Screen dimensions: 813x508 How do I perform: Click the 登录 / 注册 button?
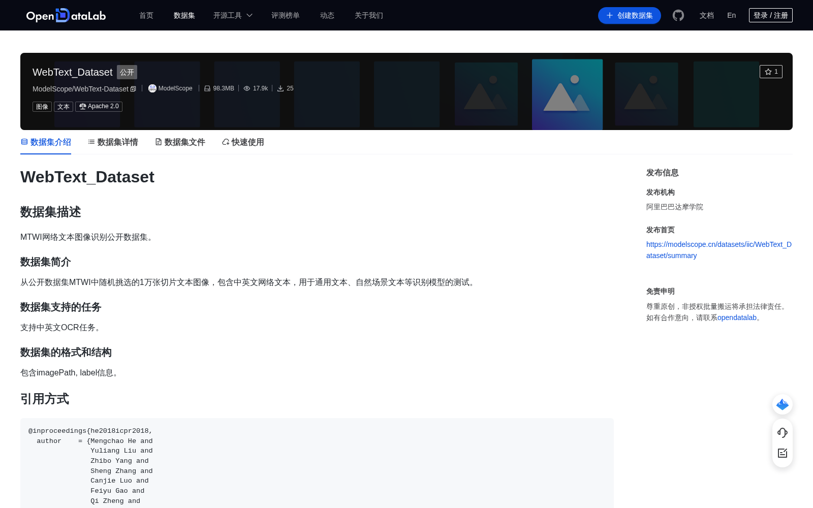(x=771, y=15)
